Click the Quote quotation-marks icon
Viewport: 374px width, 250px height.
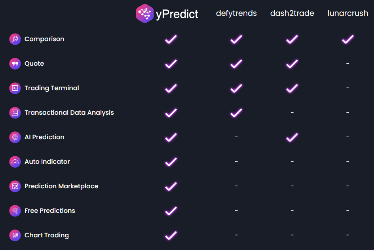pyautogui.click(x=15, y=64)
